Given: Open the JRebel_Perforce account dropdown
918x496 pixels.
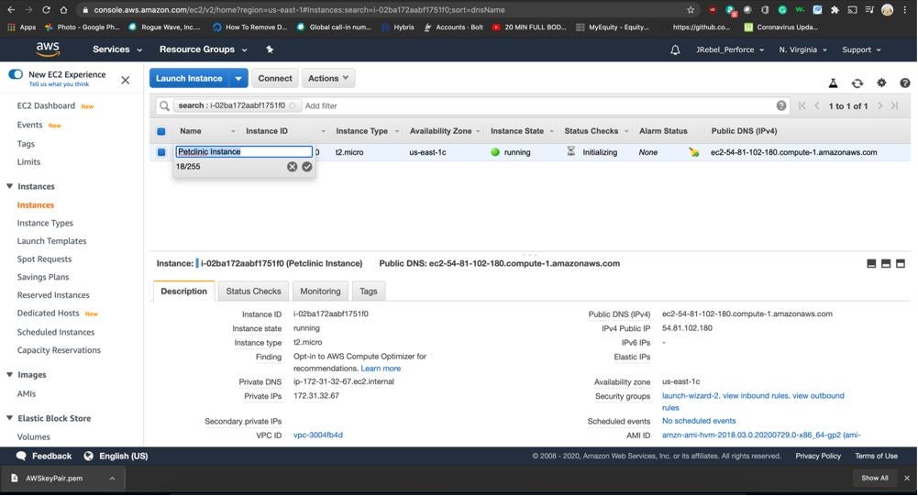Looking at the screenshot, I should pos(729,50).
